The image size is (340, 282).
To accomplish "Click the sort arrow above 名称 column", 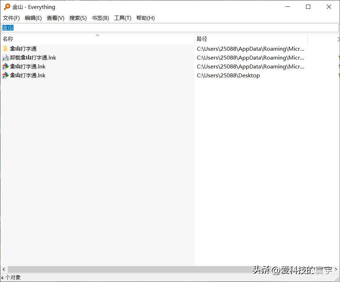I will pyautogui.click(x=98, y=35).
